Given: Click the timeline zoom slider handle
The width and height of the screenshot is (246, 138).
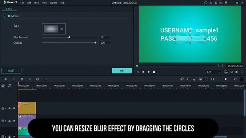Looking at the screenshot, I should (226, 79).
